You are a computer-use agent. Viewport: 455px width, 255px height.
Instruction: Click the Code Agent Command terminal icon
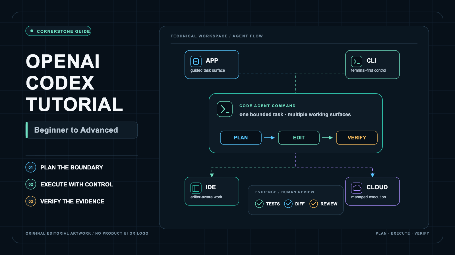(225, 109)
